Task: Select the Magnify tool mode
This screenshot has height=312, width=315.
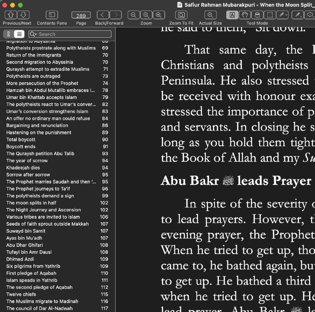Action: pyautogui.click(x=258, y=15)
